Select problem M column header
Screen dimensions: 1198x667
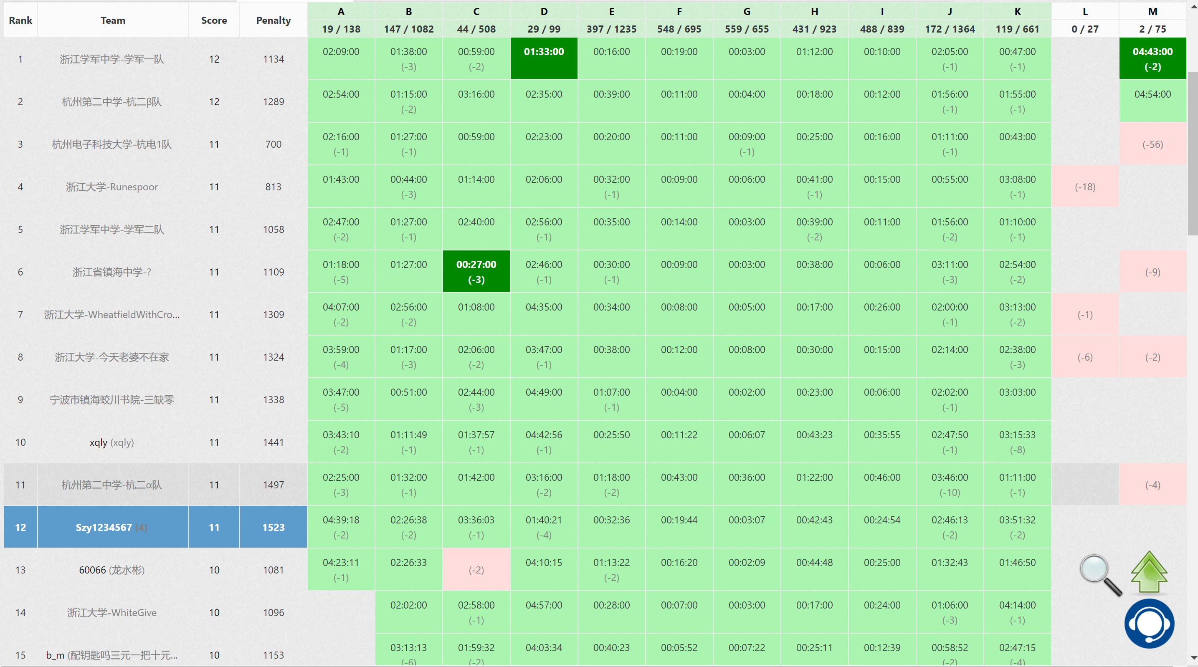pyautogui.click(x=1152, y=12)
